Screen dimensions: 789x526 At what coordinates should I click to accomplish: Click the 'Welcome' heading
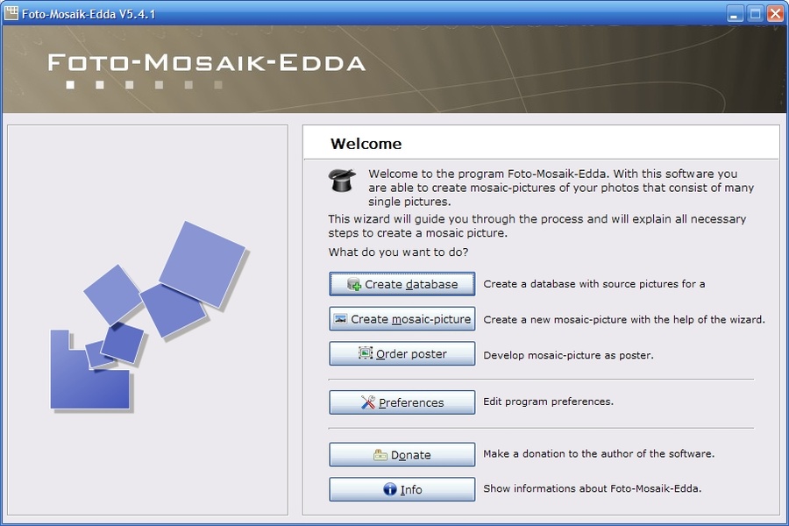click(x=366, y=144)
